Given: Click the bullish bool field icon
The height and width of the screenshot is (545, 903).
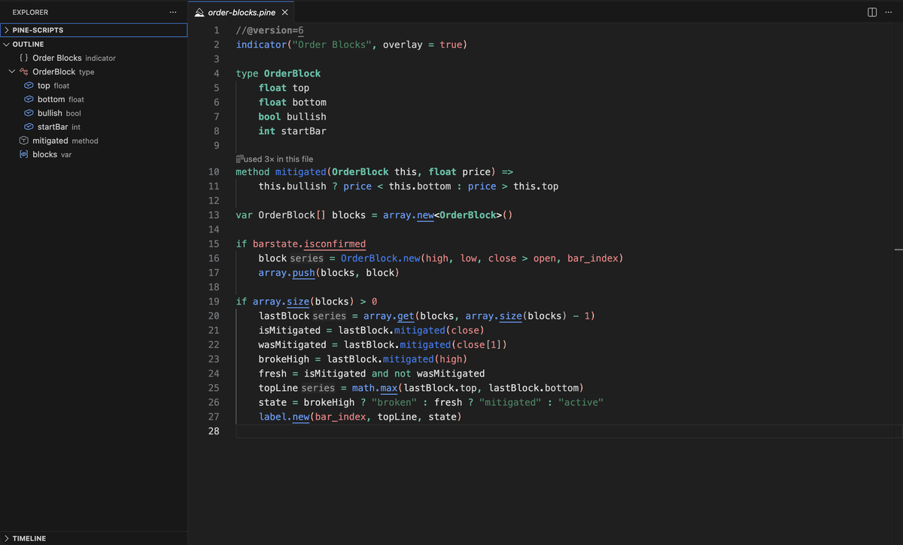Looking at the screenshot, I should [x=29, y=114].
